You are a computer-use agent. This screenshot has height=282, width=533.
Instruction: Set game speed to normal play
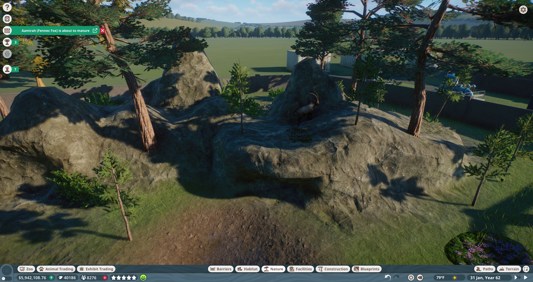coord(526,277)
